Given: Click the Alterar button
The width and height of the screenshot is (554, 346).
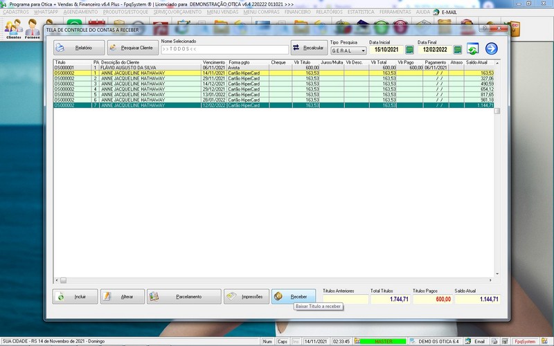Looking at the screenshot, I should pos(123,297).
